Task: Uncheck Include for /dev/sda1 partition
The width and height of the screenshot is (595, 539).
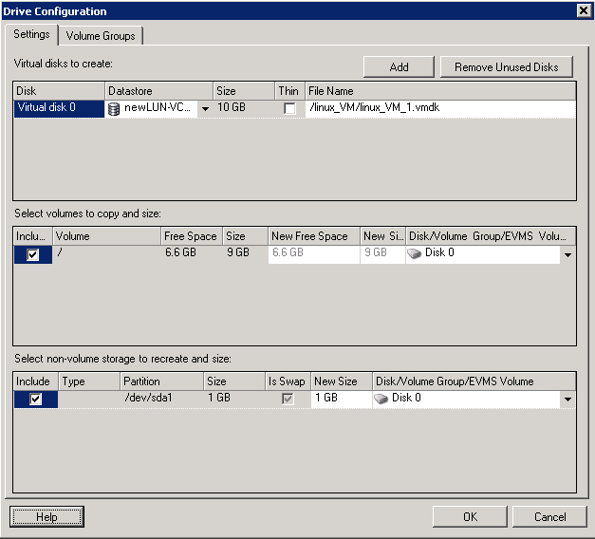Action: point(36,400)
